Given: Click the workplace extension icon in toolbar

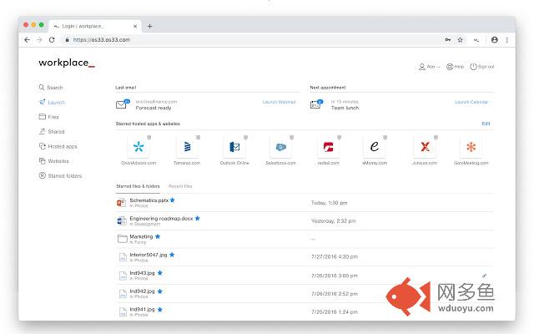Looking at the screenshot, I should click(476, 40).
